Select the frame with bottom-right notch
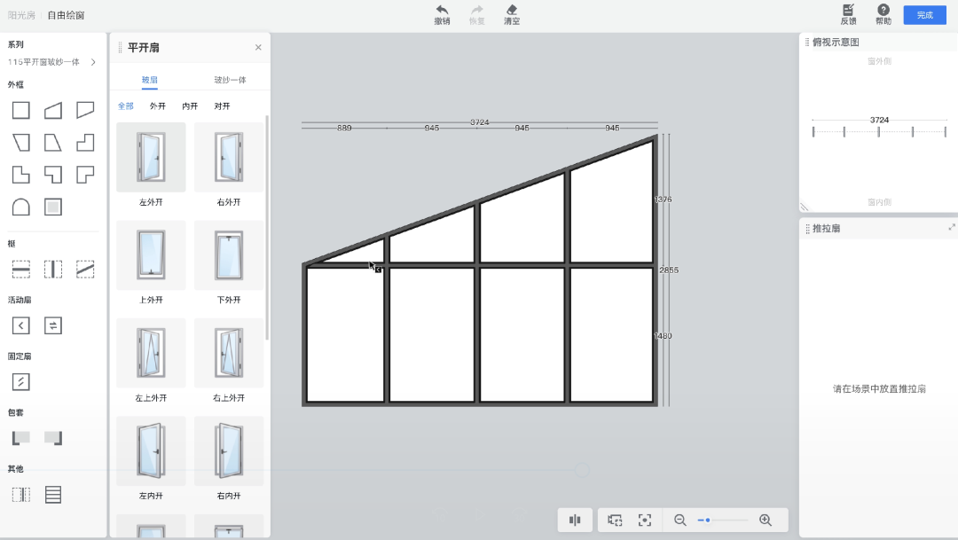Image resolution: width=958 pixels, height=540 pixels. (85, 175)
